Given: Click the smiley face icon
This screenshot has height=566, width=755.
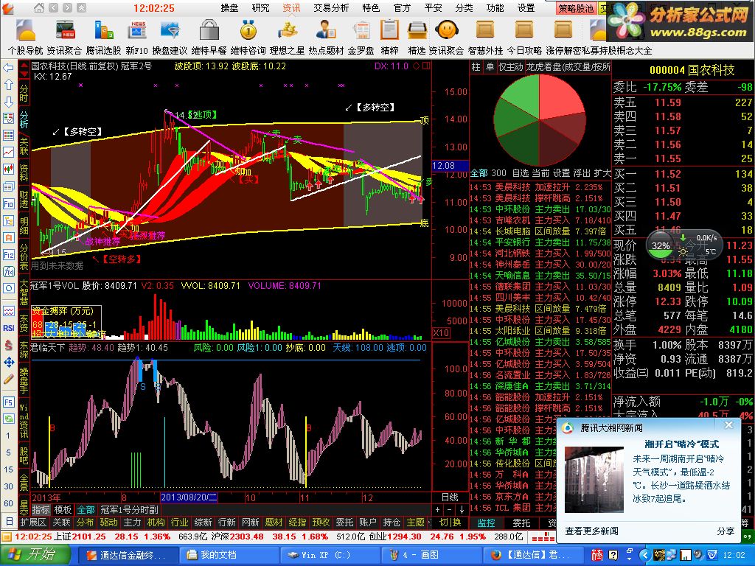Looking at the screenshot, I should pyautogui.click(x=446, y=31).
